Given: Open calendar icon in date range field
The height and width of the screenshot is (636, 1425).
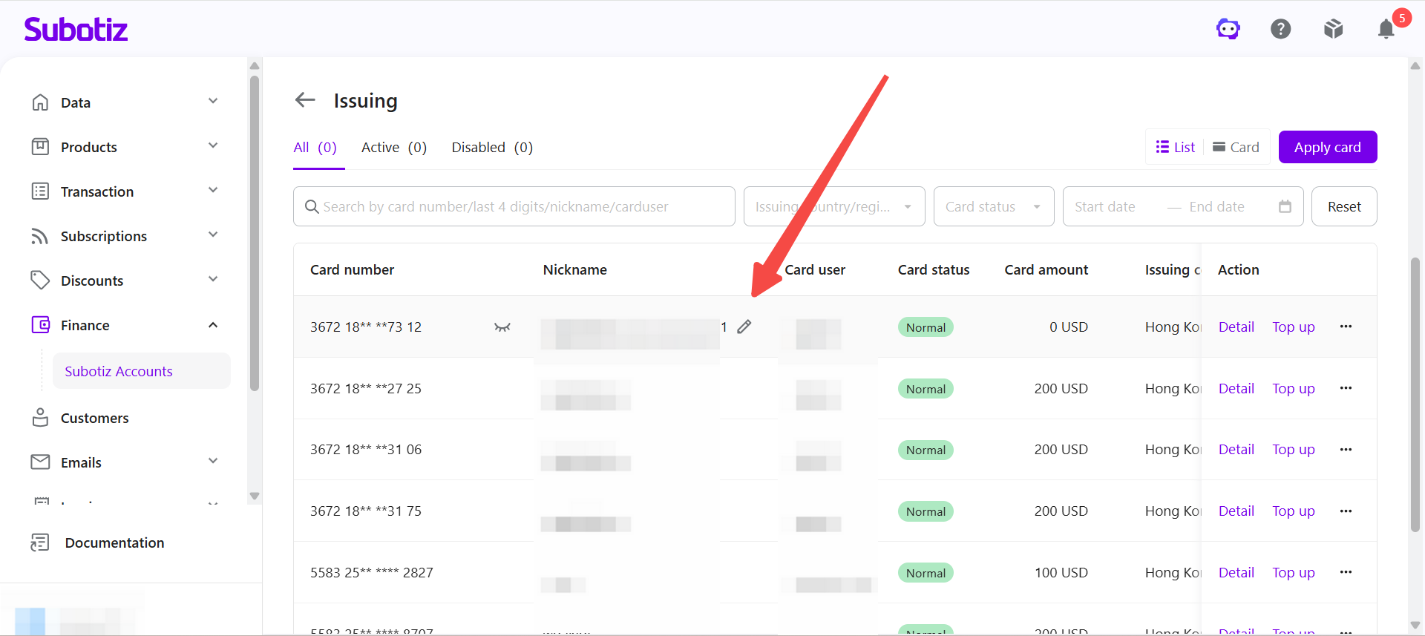Looking at the screenshot, I should pos(1285,206).
